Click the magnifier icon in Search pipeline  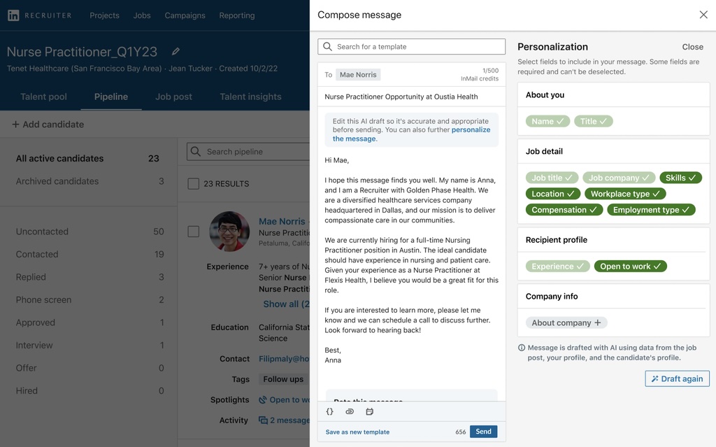(x=196, y=151)
